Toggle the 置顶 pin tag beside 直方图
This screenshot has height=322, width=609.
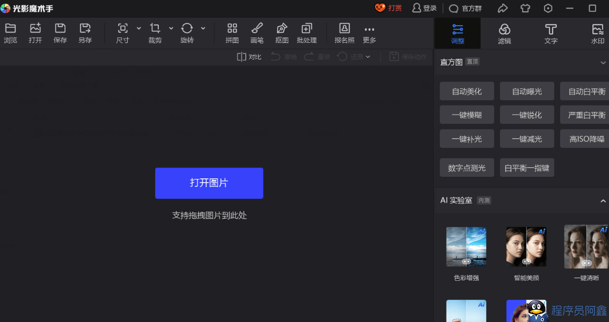[x=472, y=62]
